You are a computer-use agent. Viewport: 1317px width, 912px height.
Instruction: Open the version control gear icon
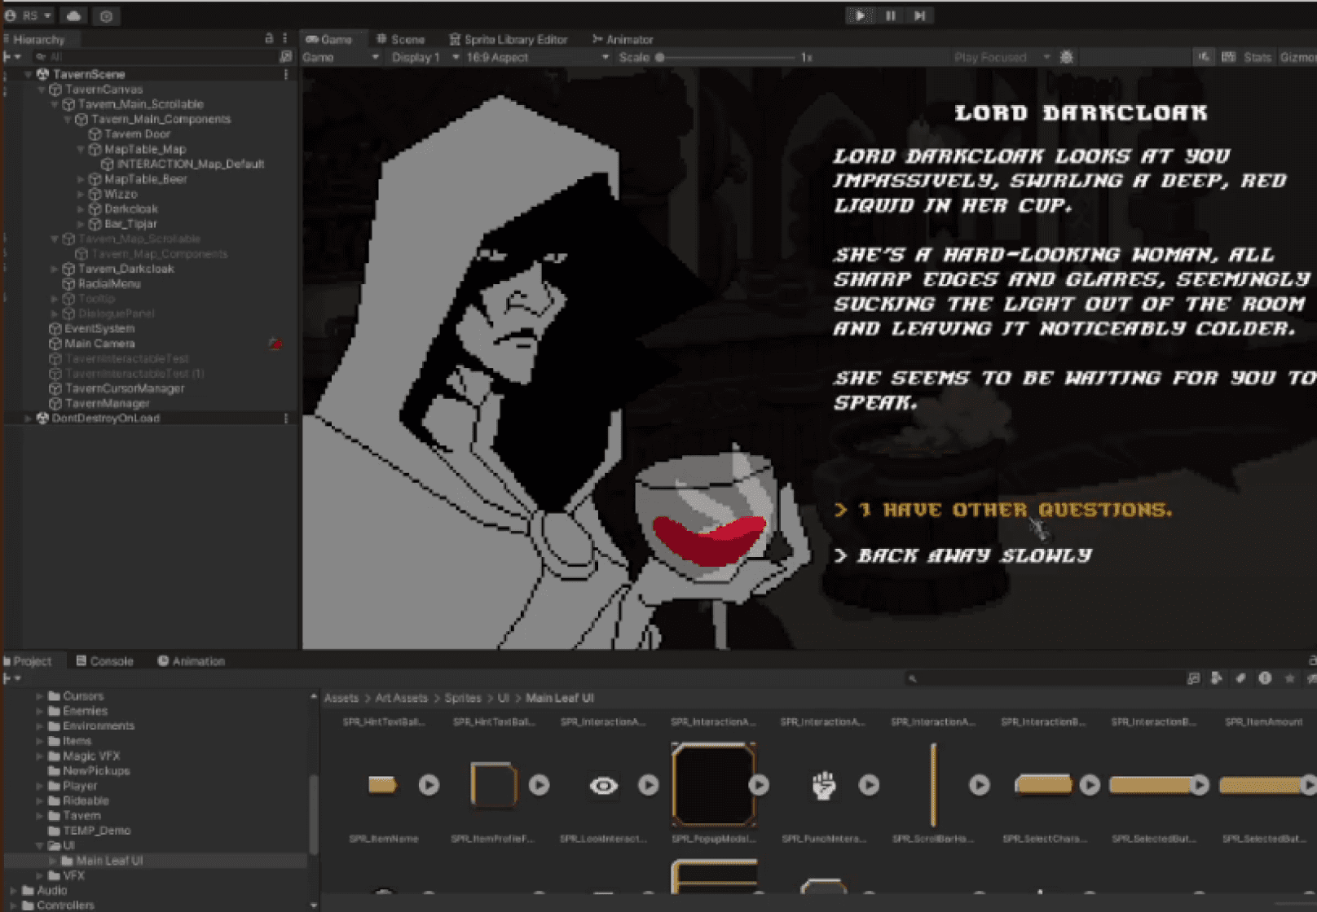106,15
